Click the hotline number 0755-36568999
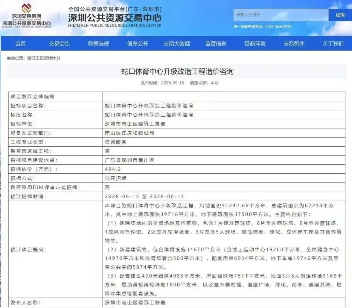This screenshot has width=352, height=308. pos(278,26)
